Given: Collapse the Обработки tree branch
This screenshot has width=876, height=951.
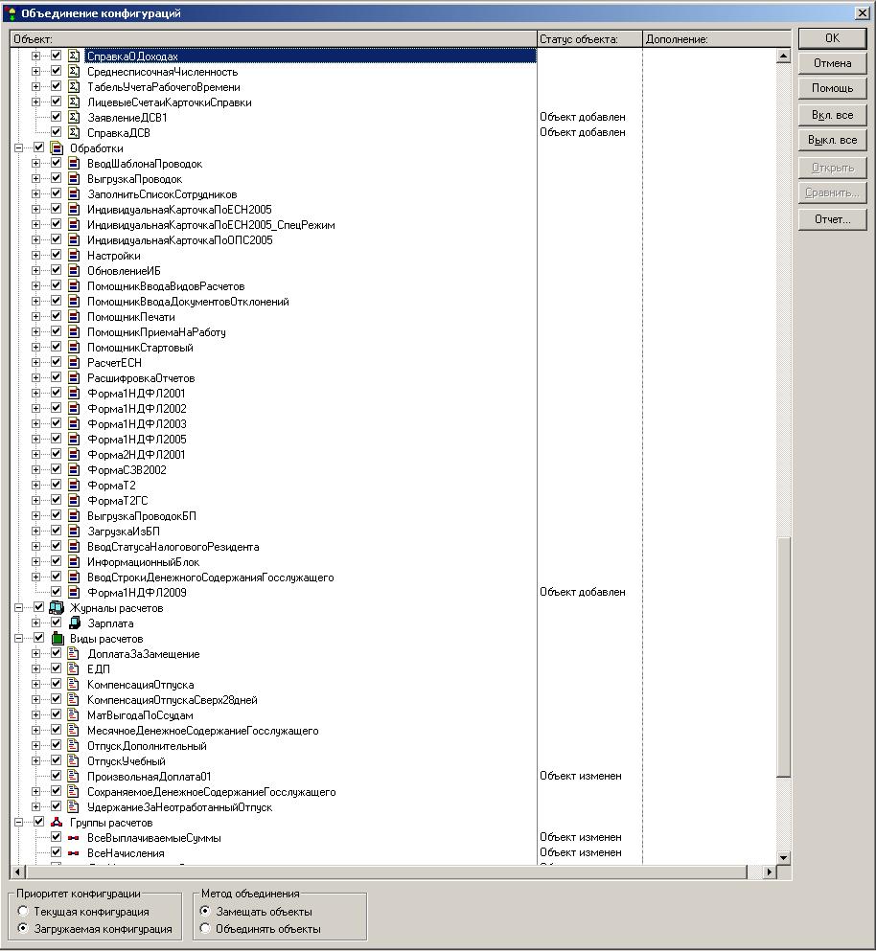Looking at the screenshot, I should click(x=18, y=148).
